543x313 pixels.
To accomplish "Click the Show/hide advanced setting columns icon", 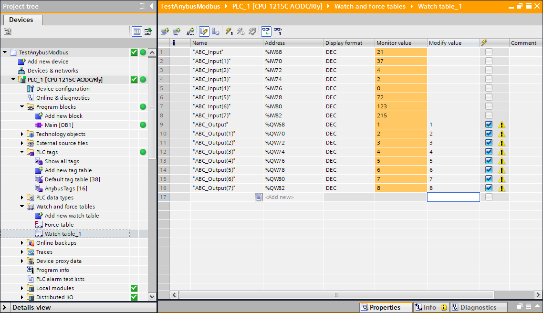I will click(x=215, y=31).
